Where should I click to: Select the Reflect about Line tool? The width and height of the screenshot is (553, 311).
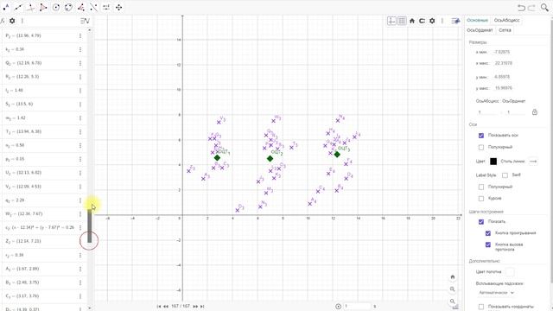tap(93, 7)
